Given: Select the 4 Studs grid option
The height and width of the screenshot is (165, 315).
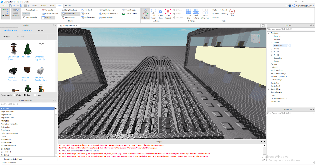Looking at the screenshot, I should [x=178, y=14].
